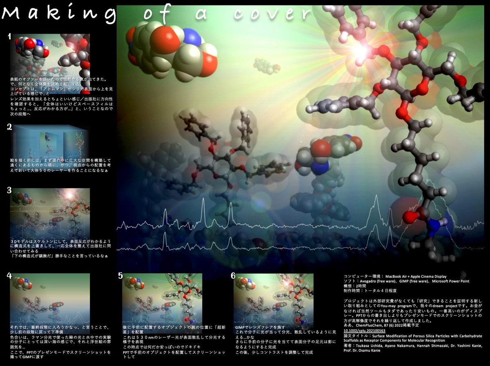Click the step 6 lens flare thumbnail
The image size is (490, 366).
pos(273,298)
